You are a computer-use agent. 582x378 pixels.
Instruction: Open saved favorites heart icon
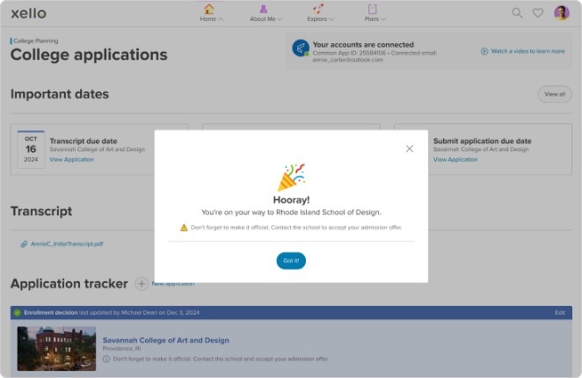[538, 13]
